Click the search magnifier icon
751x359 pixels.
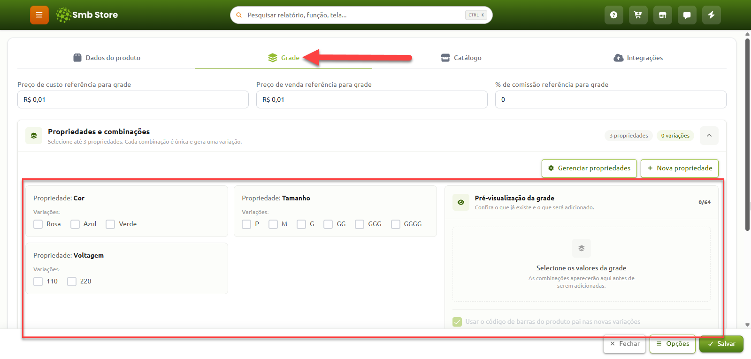point(239,15)
